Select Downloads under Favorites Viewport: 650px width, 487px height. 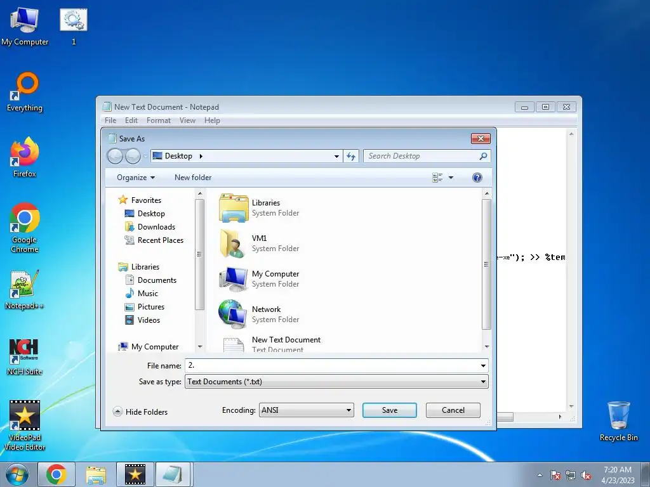(150, 227)
